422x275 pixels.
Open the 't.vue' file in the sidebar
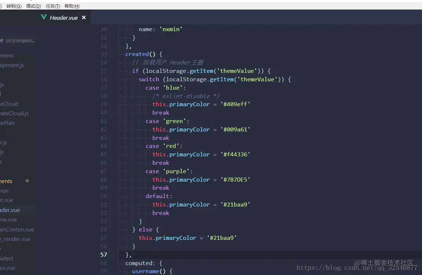(7, 200)
